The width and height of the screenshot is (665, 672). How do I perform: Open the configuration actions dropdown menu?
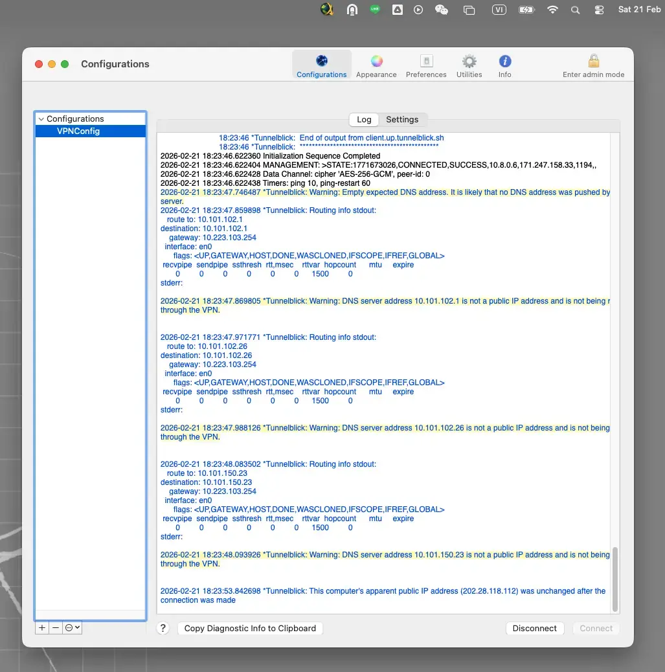72,628
